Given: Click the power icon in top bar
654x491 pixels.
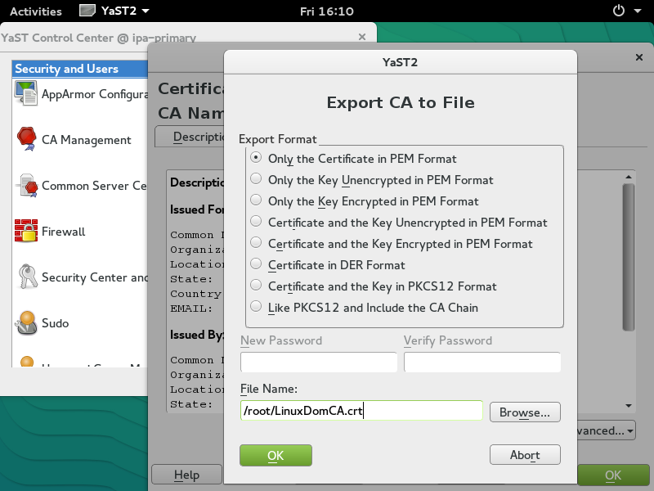Looking at the screenshot, I should tap(618, 11).
